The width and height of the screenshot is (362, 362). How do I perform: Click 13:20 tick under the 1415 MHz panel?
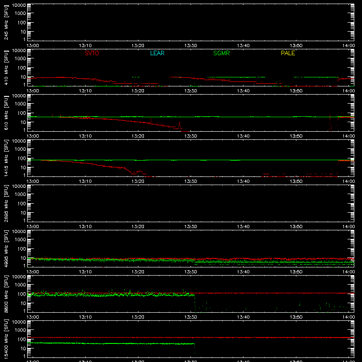tap(138, 181)
